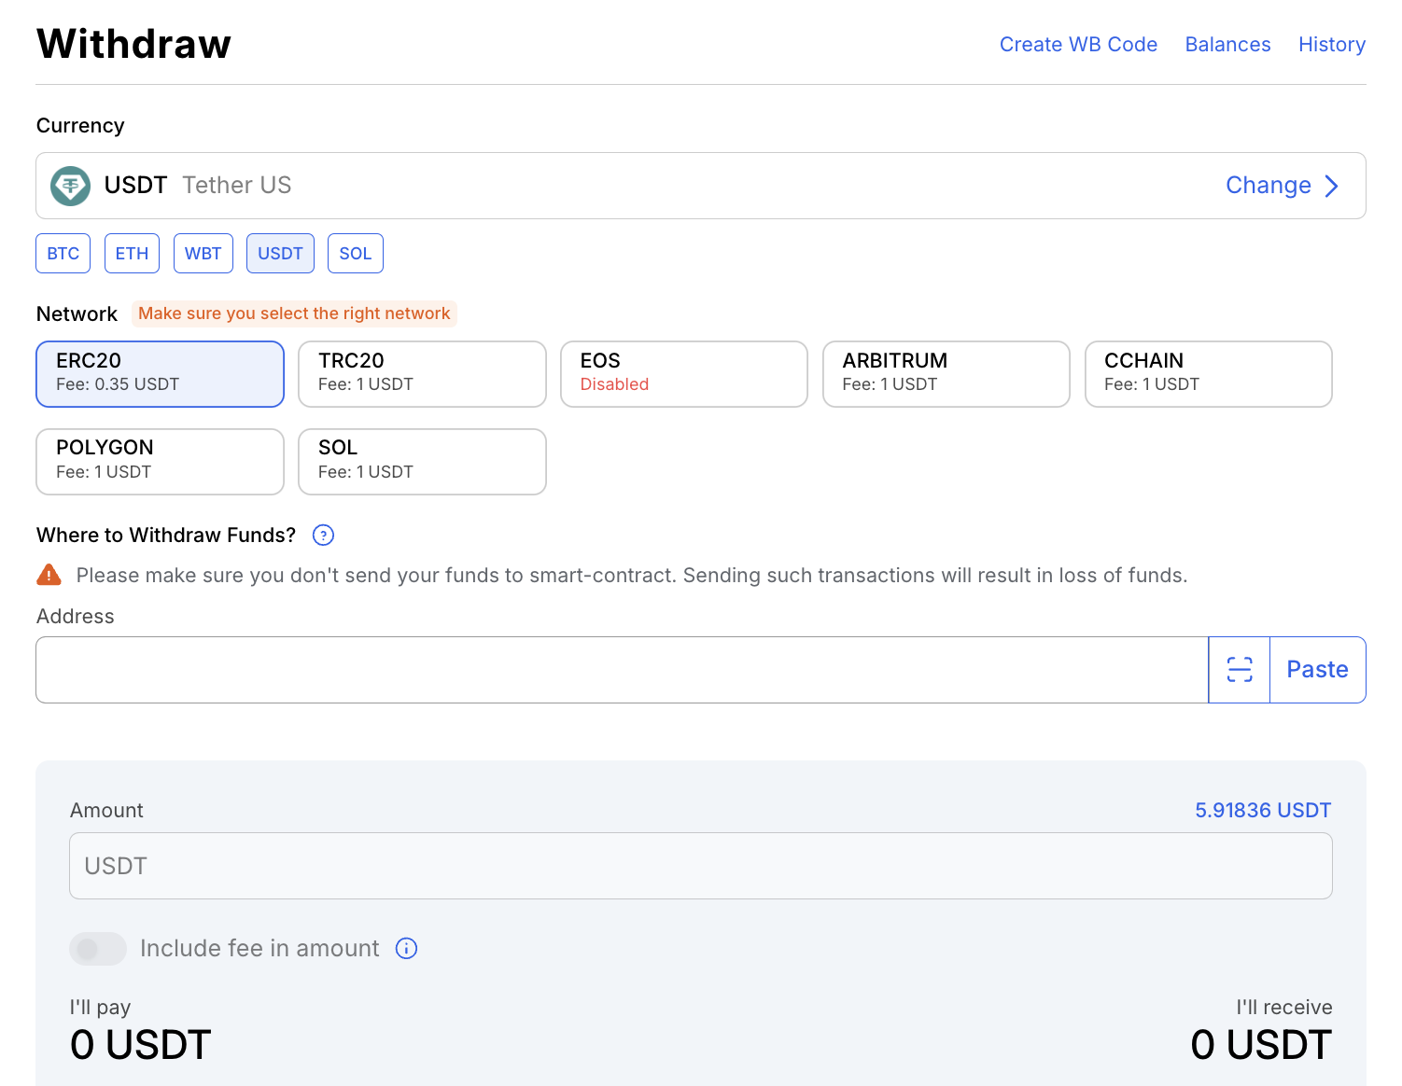1402x1086 pixels.
Task: Click the chevron arrow next to Change
Action: (x=1332, y=186)
